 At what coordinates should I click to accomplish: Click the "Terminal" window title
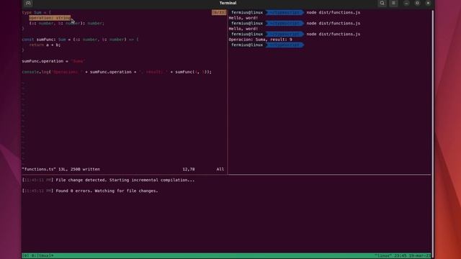(x=228, y=3)
